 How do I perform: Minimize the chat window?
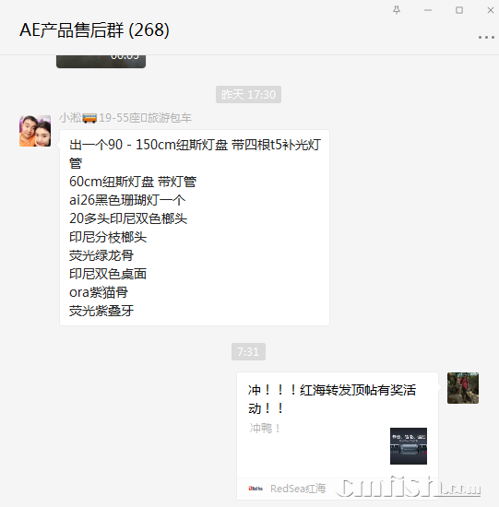pos(428,10)
